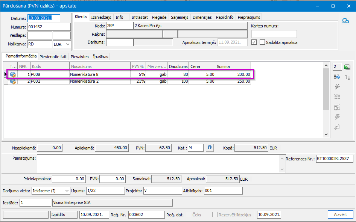Viewport: 356px width, 222px height.
Task: Open the Piesaistes tab
Action: 80,57
